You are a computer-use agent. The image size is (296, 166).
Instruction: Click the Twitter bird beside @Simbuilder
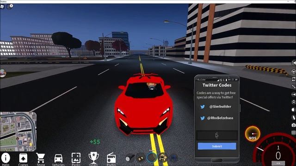coord(203,107)
